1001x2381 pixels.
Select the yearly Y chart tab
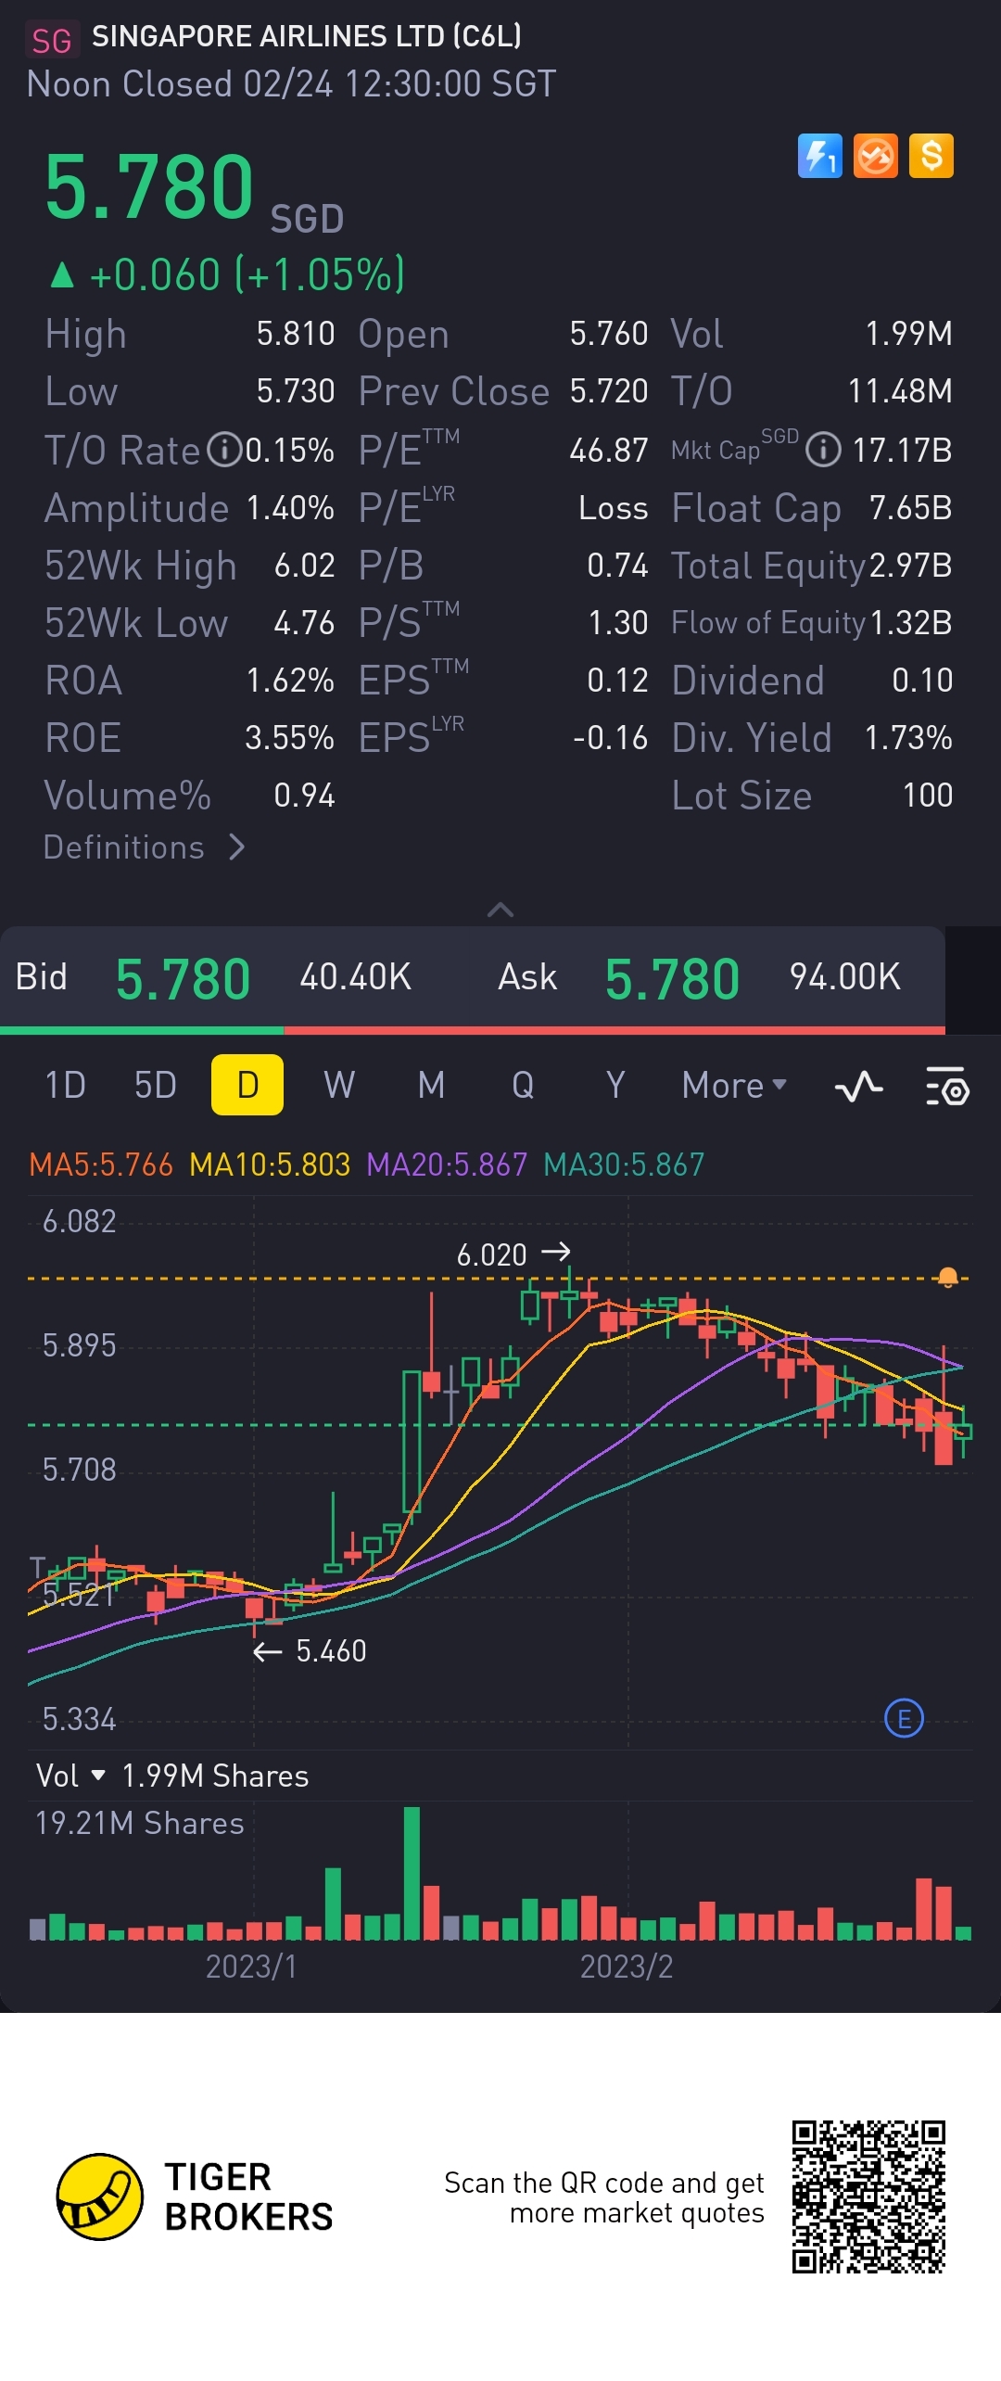pos(615,1085)
